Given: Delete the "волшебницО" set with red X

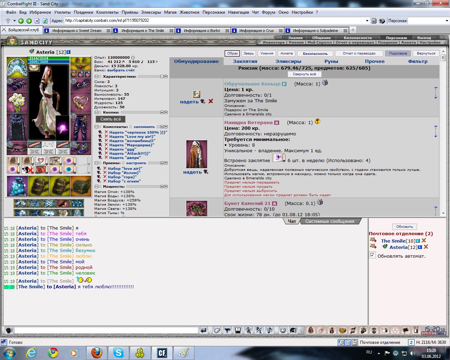Looking at the screenshot, I should [x=106, y=141].
